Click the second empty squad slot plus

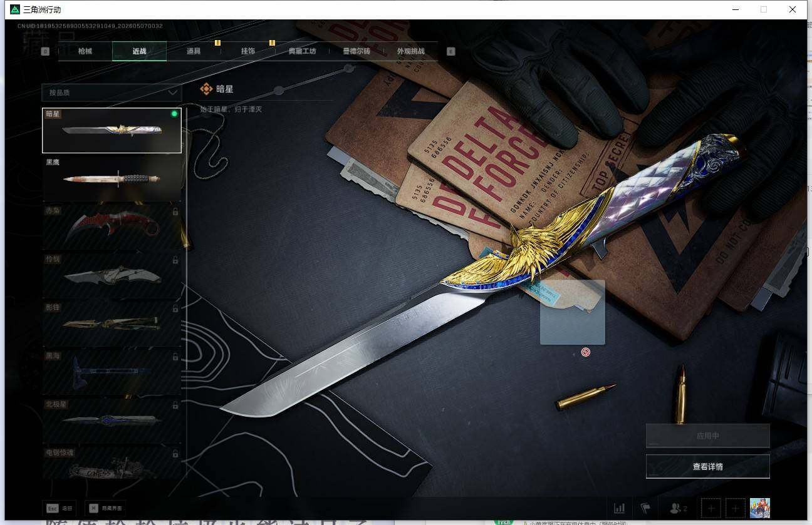(x=736, y=508)
